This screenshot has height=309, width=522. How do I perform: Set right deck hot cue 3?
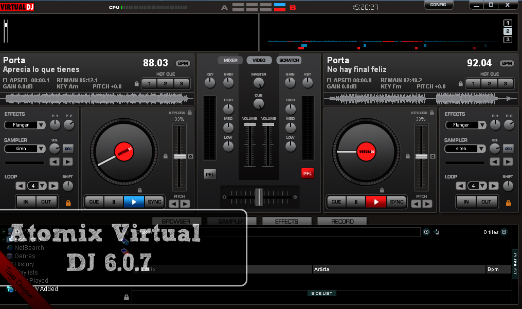click(506, 84)
